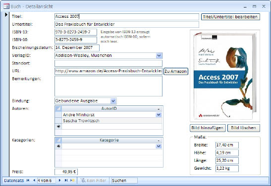Click select-all corner of Kategorie datasheet
Image resolution: width=271 pixels, height=186 pixels.
coord(58,140)
